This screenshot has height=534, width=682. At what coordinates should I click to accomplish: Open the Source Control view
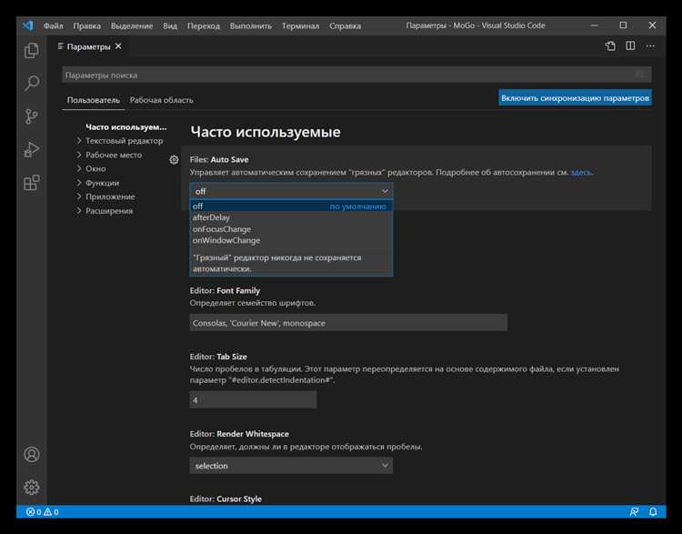(x=32, y=116)
